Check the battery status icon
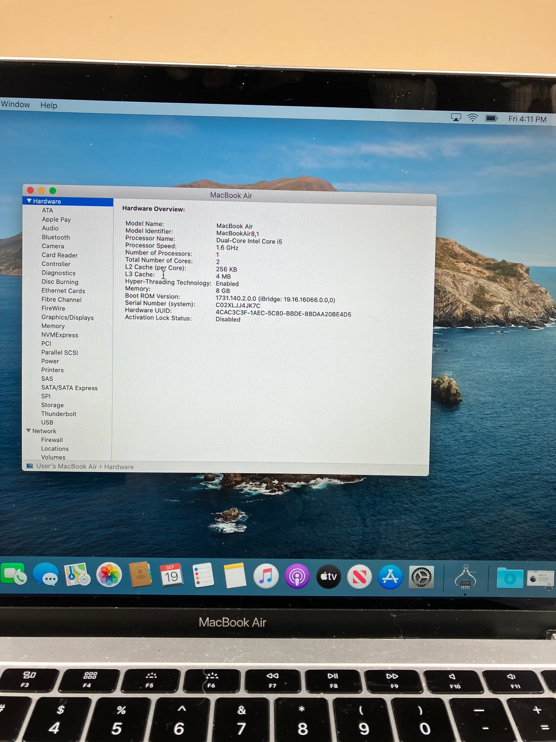Viewport: 556px width, 742px height. (492, 118)
